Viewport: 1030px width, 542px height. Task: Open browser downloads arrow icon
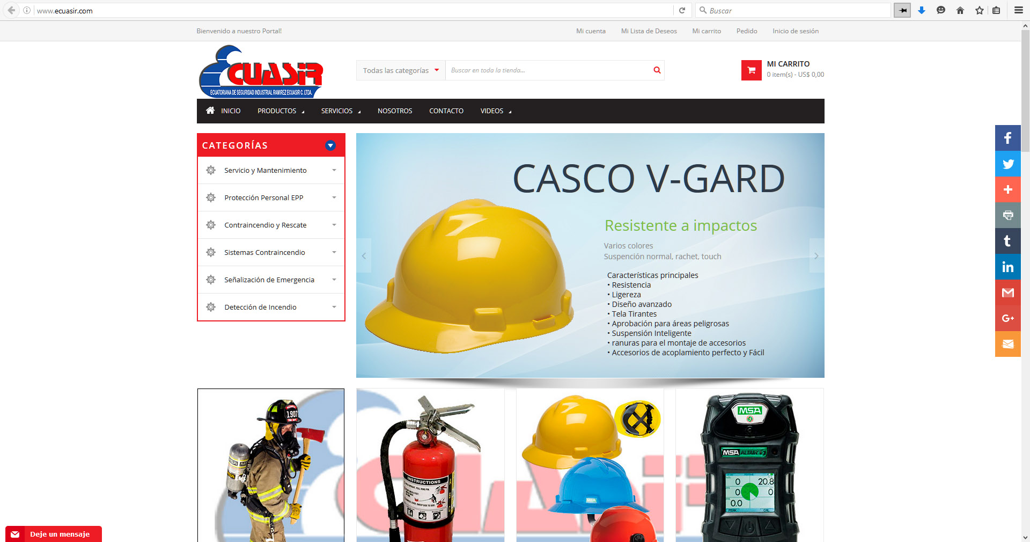pos(922,10)
